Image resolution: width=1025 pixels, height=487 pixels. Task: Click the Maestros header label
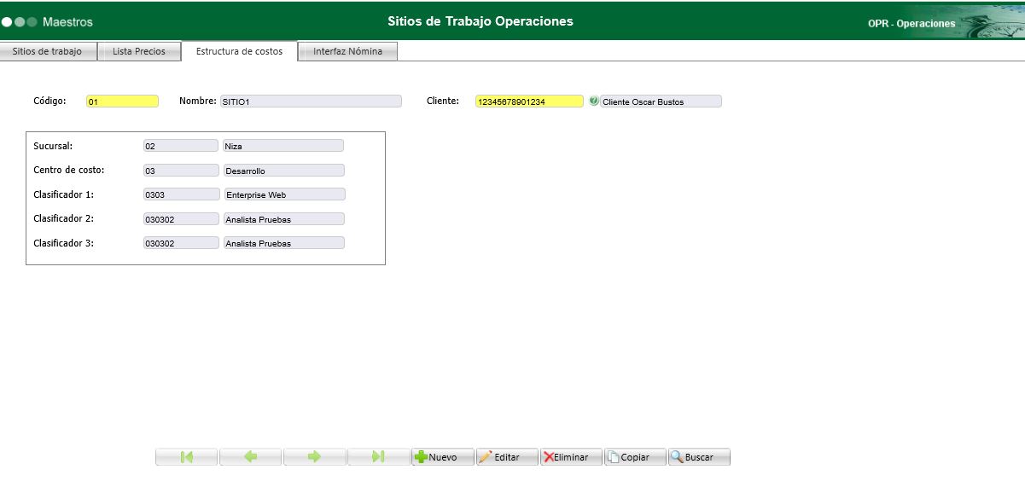pyautogui.click(x=67, y=21)
